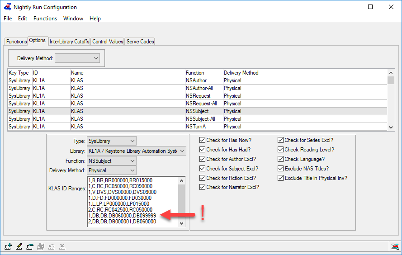402x255 pixels.
Task: Click the edit record pencil icon
Action: tap(19, 246)
